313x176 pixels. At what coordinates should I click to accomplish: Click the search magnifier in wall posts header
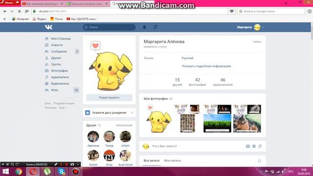260,161
